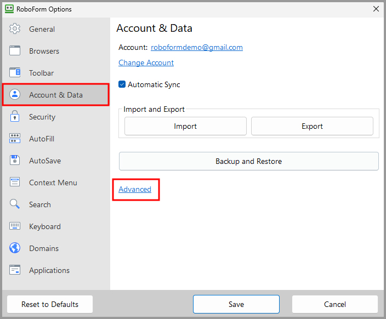Click the Applications window icon
Screen dimensions: 386x319
coord(15,270)
